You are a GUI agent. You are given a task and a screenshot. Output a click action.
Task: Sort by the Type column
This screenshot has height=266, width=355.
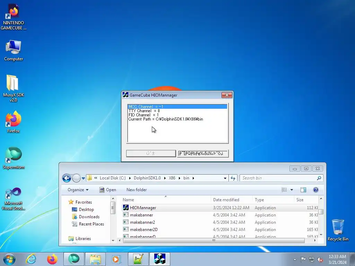pos(273,200)
